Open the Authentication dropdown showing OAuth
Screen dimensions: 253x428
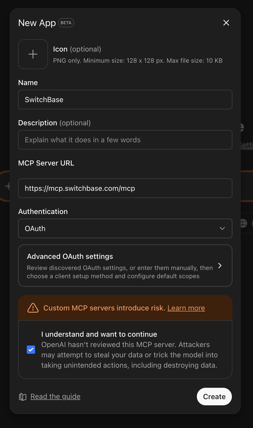click(125, 228)
